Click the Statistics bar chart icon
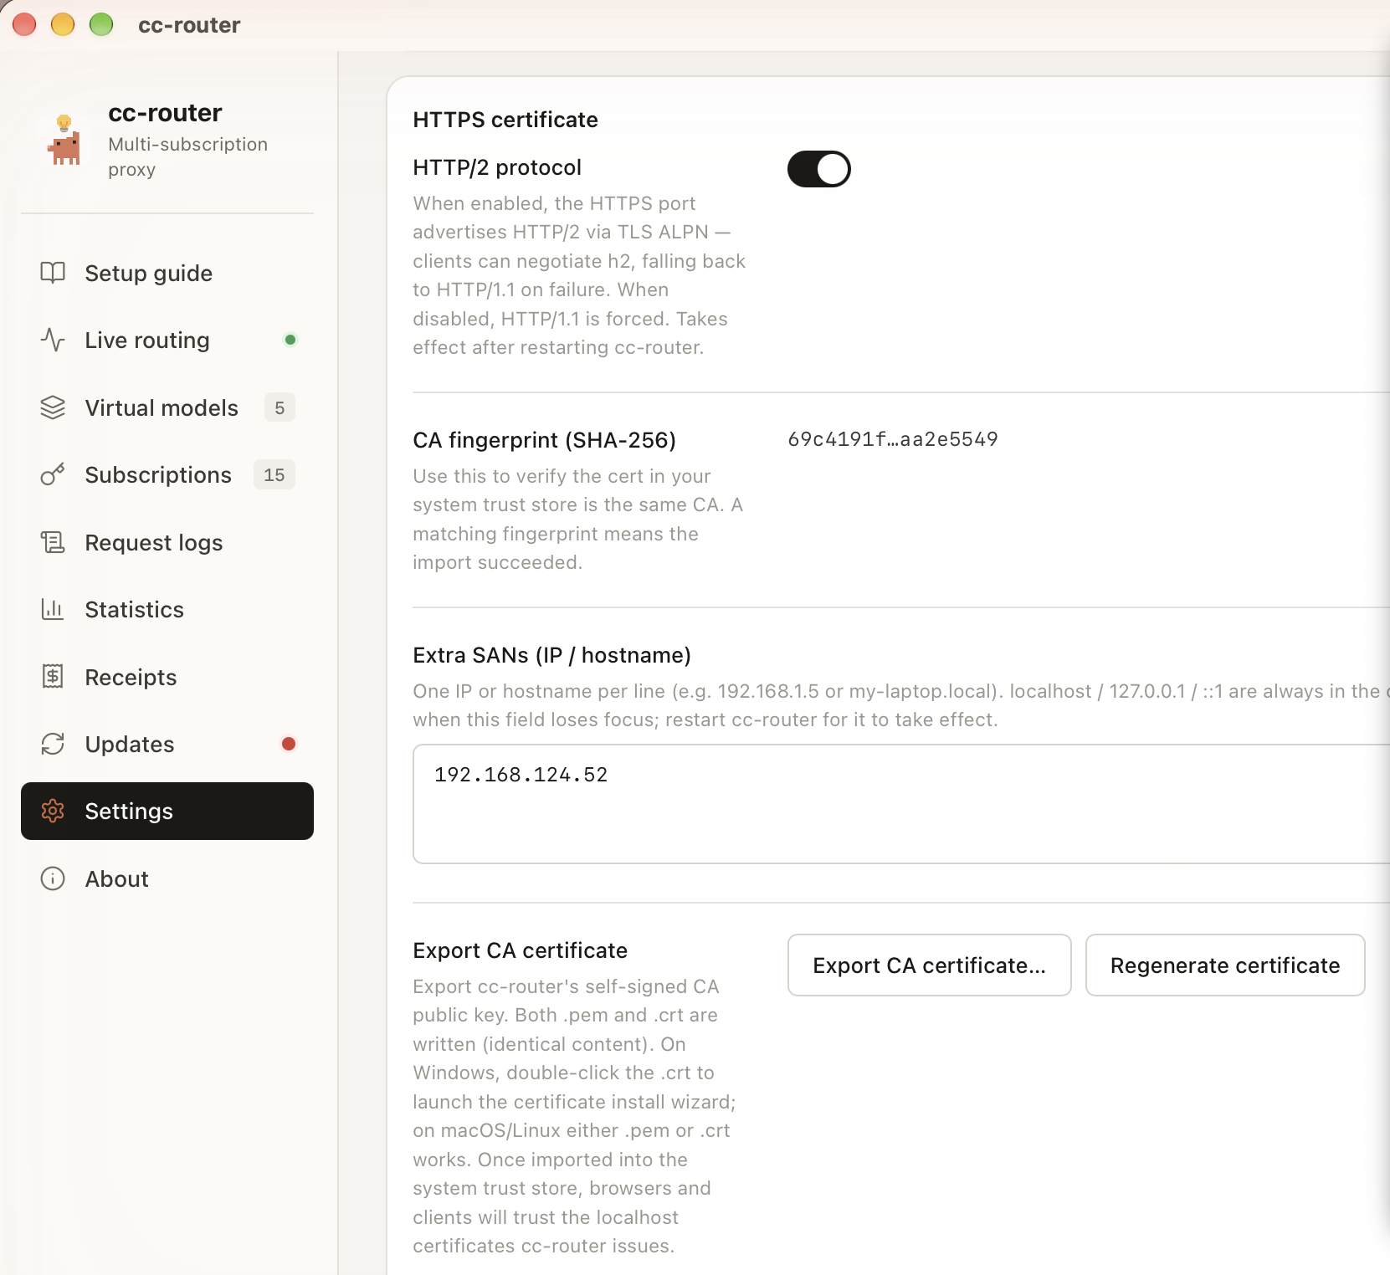Screen dimensions: 1390x1275 (x=53, y=609)
